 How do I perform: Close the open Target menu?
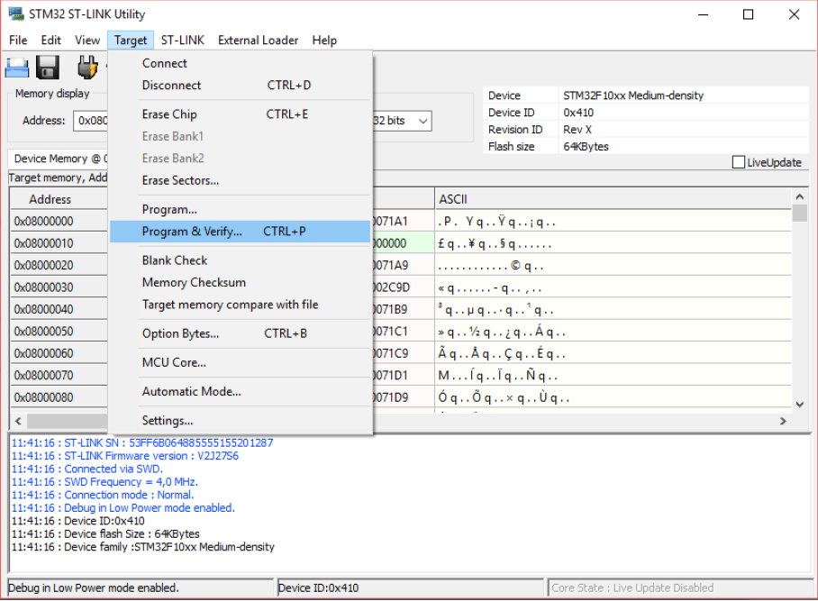tap(131, 41)
